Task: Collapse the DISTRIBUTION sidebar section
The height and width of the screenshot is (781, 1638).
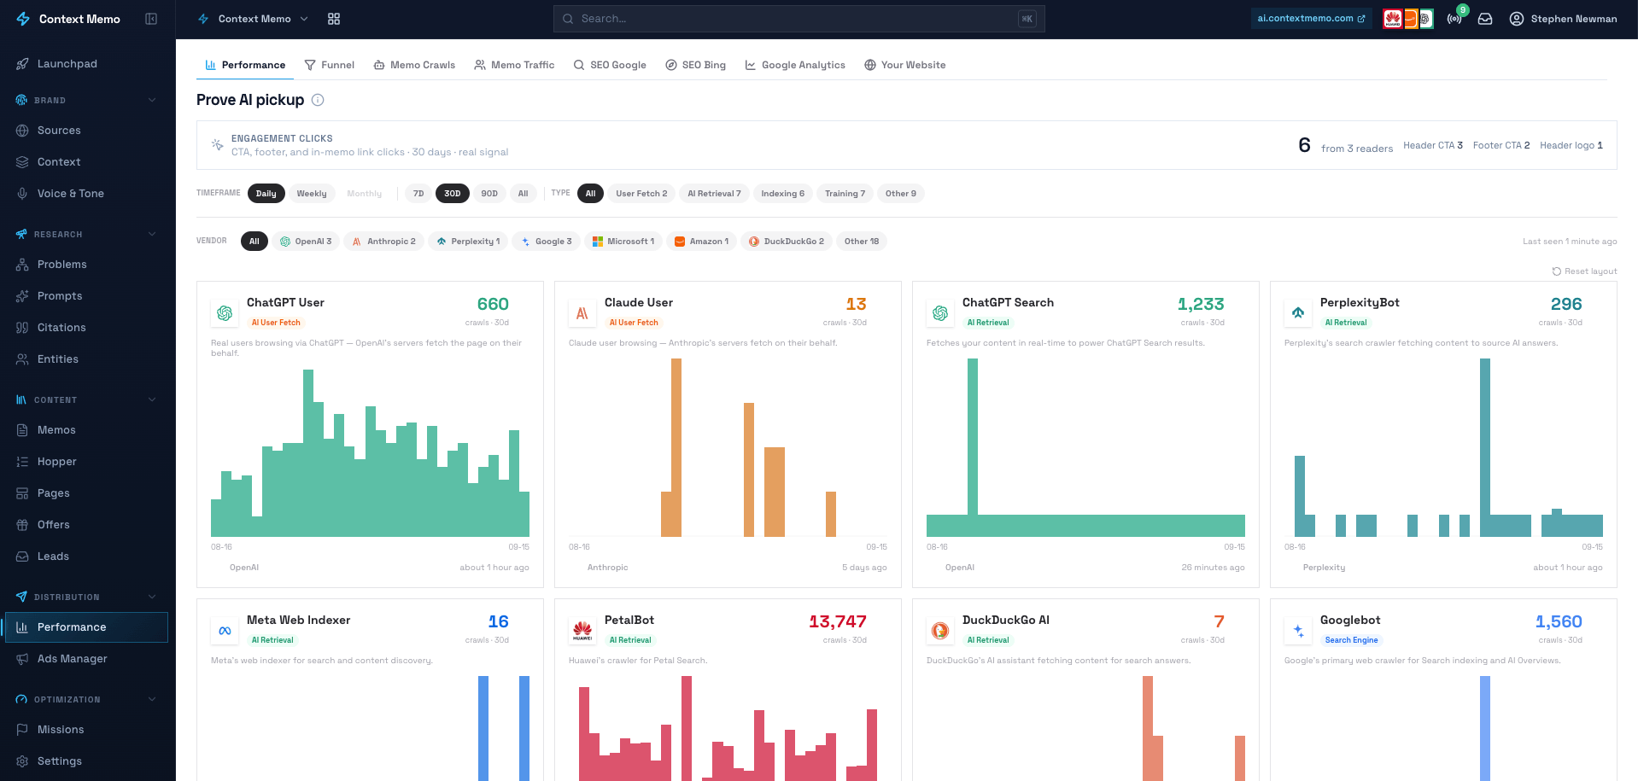Action: coord(152,597)
